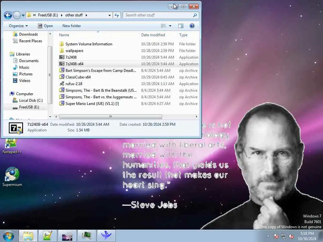The height and width of the screenshot is (242, 323).
Task: Select Bart Simpson's Escape zip icon
Action: tap(62, 70)
